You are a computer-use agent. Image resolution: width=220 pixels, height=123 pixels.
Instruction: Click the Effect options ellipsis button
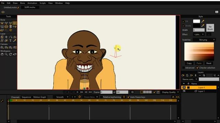pos(209,34)
